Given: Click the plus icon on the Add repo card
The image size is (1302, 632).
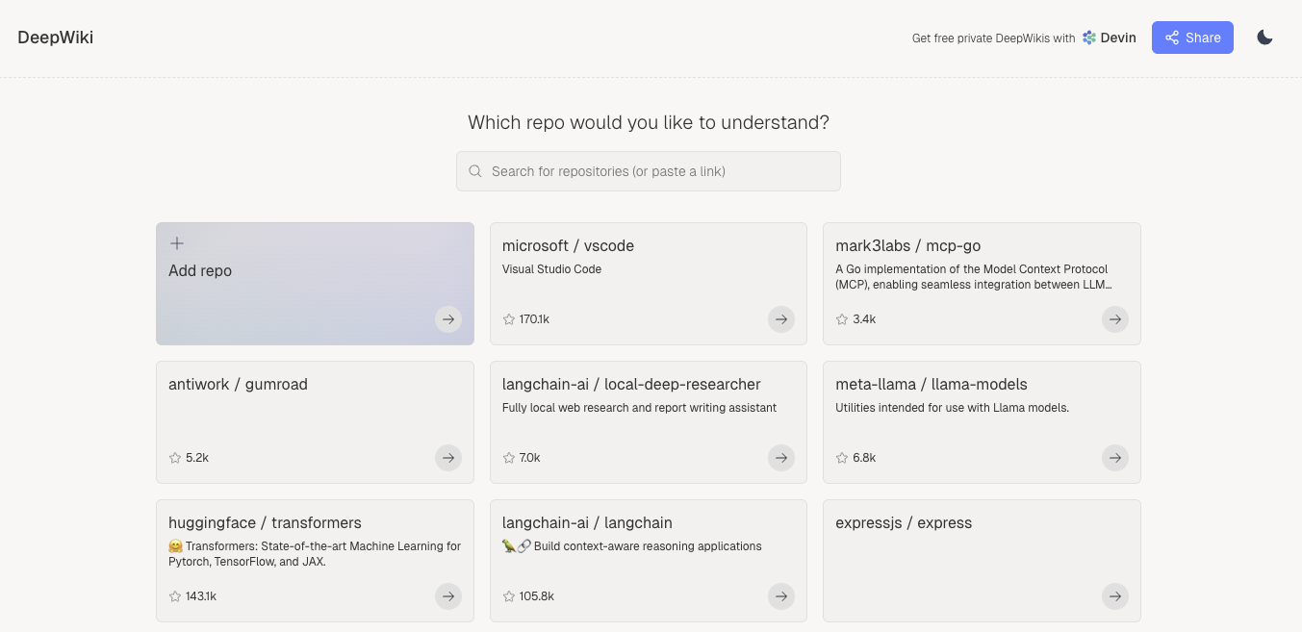Looking at the screenshot, I should pyautogui.click(x=176, y=243).
